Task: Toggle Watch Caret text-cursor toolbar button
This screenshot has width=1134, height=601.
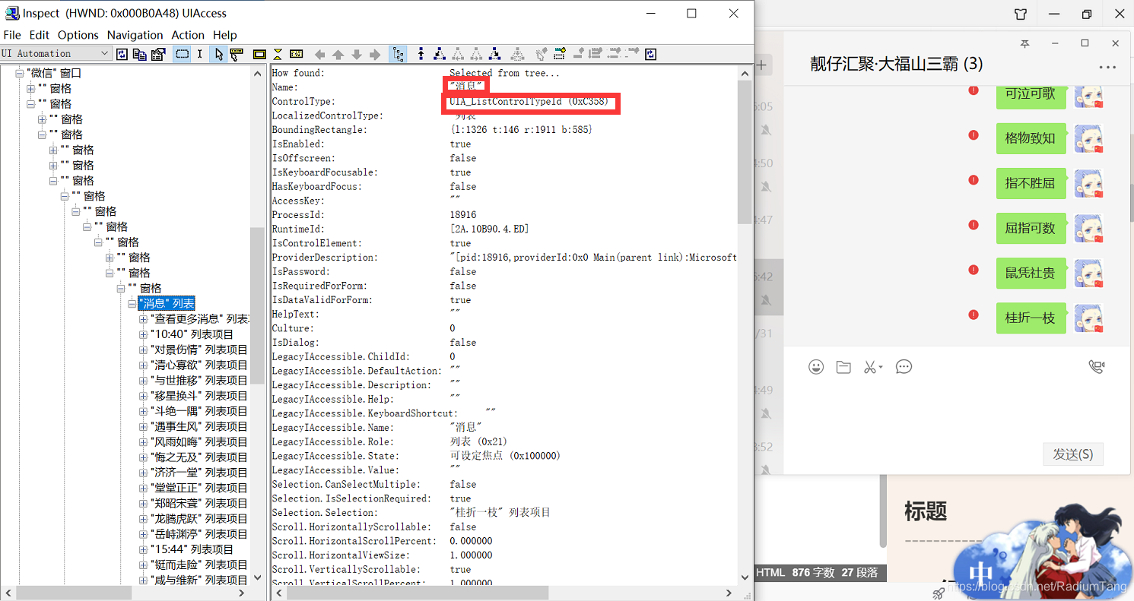Action: click(200, 54)
